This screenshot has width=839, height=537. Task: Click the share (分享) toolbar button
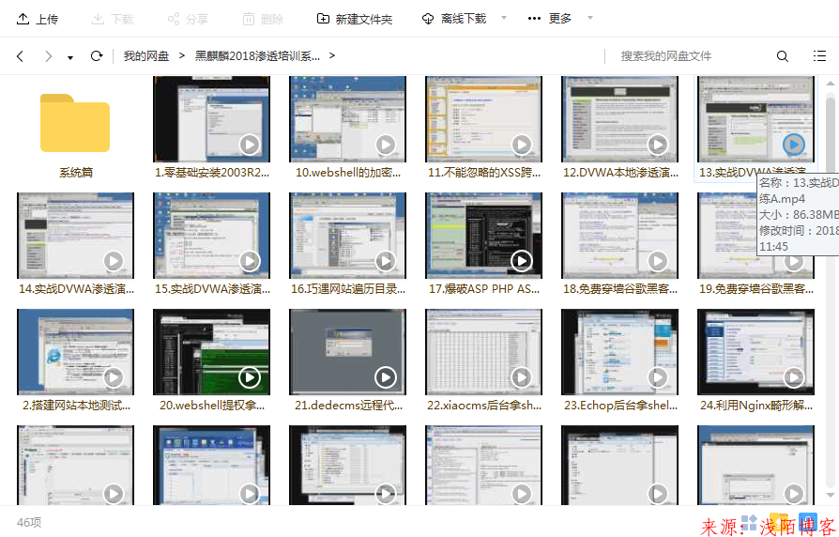[x=188, y=20]
